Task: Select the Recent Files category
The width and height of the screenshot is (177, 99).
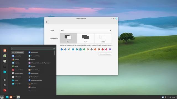Action: pos(17,84)
